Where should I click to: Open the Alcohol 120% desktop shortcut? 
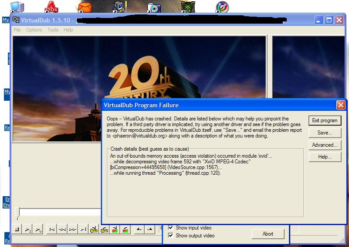click(x=51, y=7)
